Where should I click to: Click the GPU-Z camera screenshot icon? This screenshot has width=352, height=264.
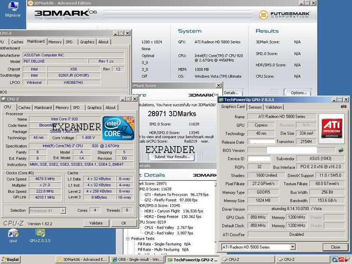[344, 106]
